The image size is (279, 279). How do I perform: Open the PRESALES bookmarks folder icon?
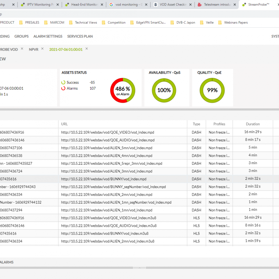point(21,22)
